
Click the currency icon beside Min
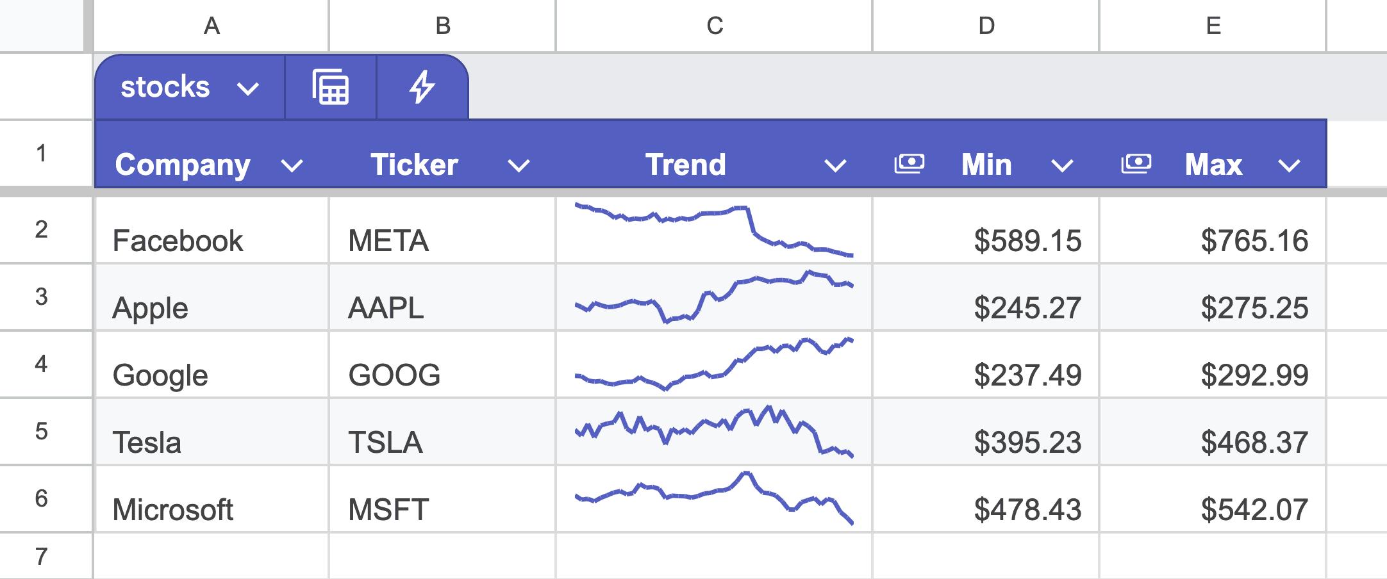coord(909,164)
